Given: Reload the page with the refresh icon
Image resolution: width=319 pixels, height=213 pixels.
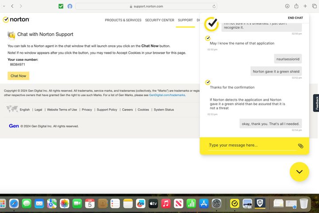Looking at the screenshot, I should click(x=214, y=6).
